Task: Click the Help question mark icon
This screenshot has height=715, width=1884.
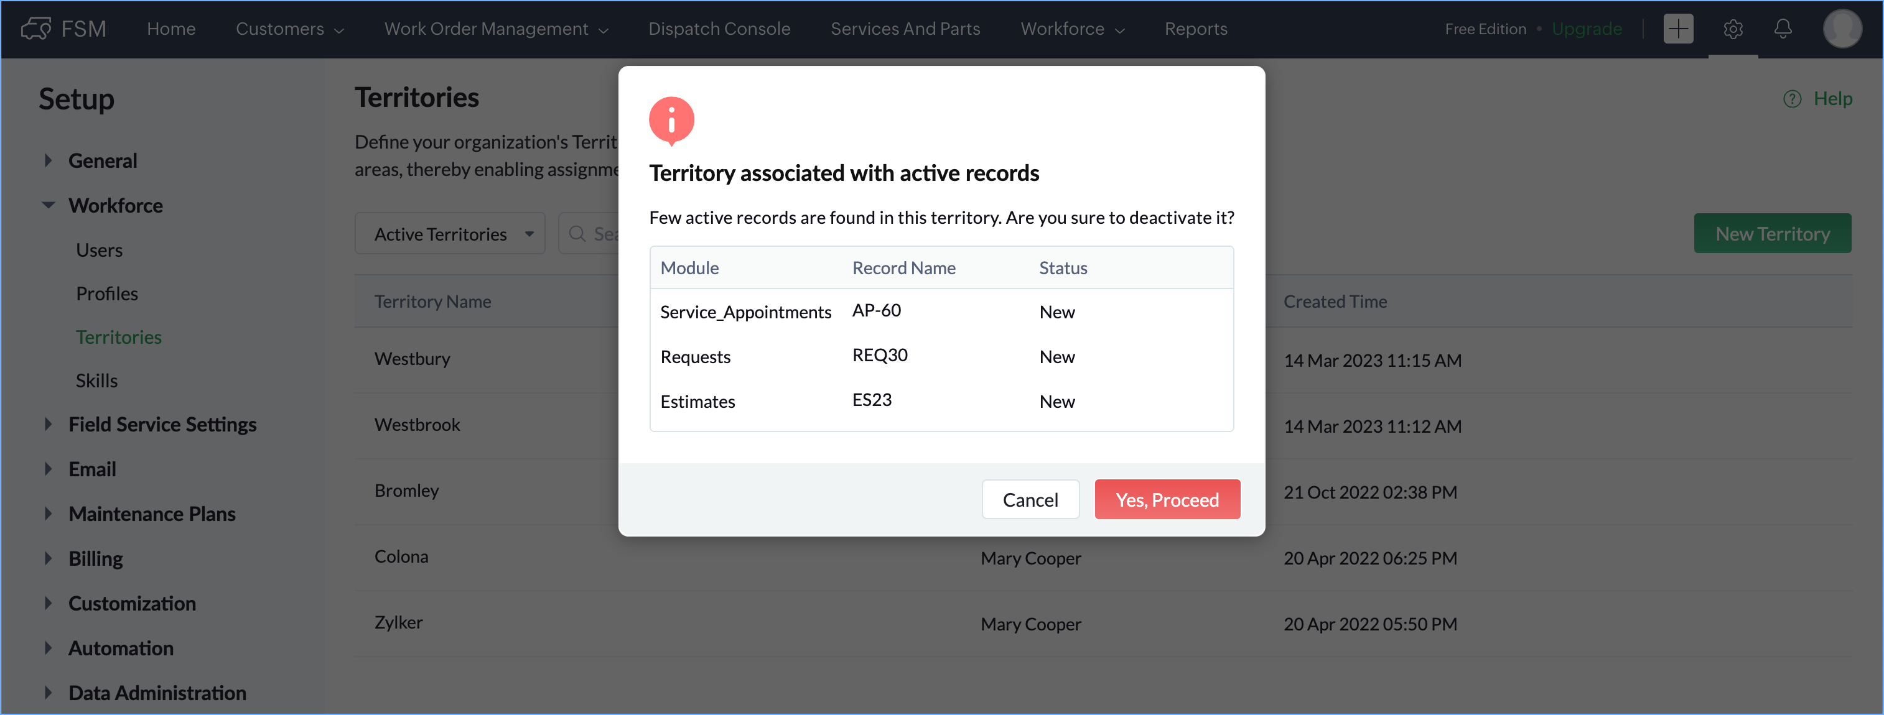Action: (1792, 99)
